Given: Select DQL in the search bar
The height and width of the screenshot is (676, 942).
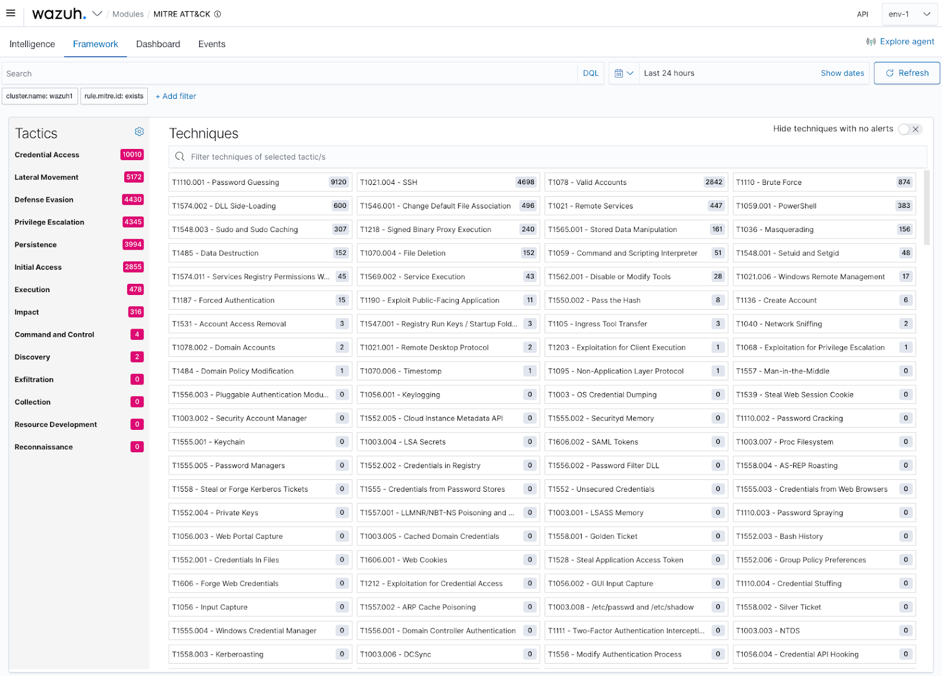Looking at the screenshot, I should pyautogui.click(x=591, y=73).
